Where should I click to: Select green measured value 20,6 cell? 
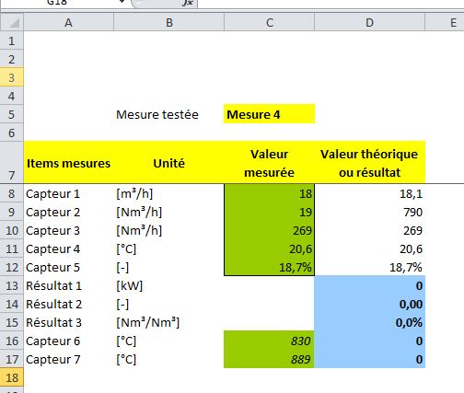click(x=269, y=249)
